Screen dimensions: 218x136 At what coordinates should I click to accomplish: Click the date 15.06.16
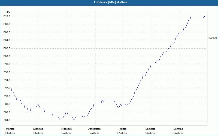66,133
